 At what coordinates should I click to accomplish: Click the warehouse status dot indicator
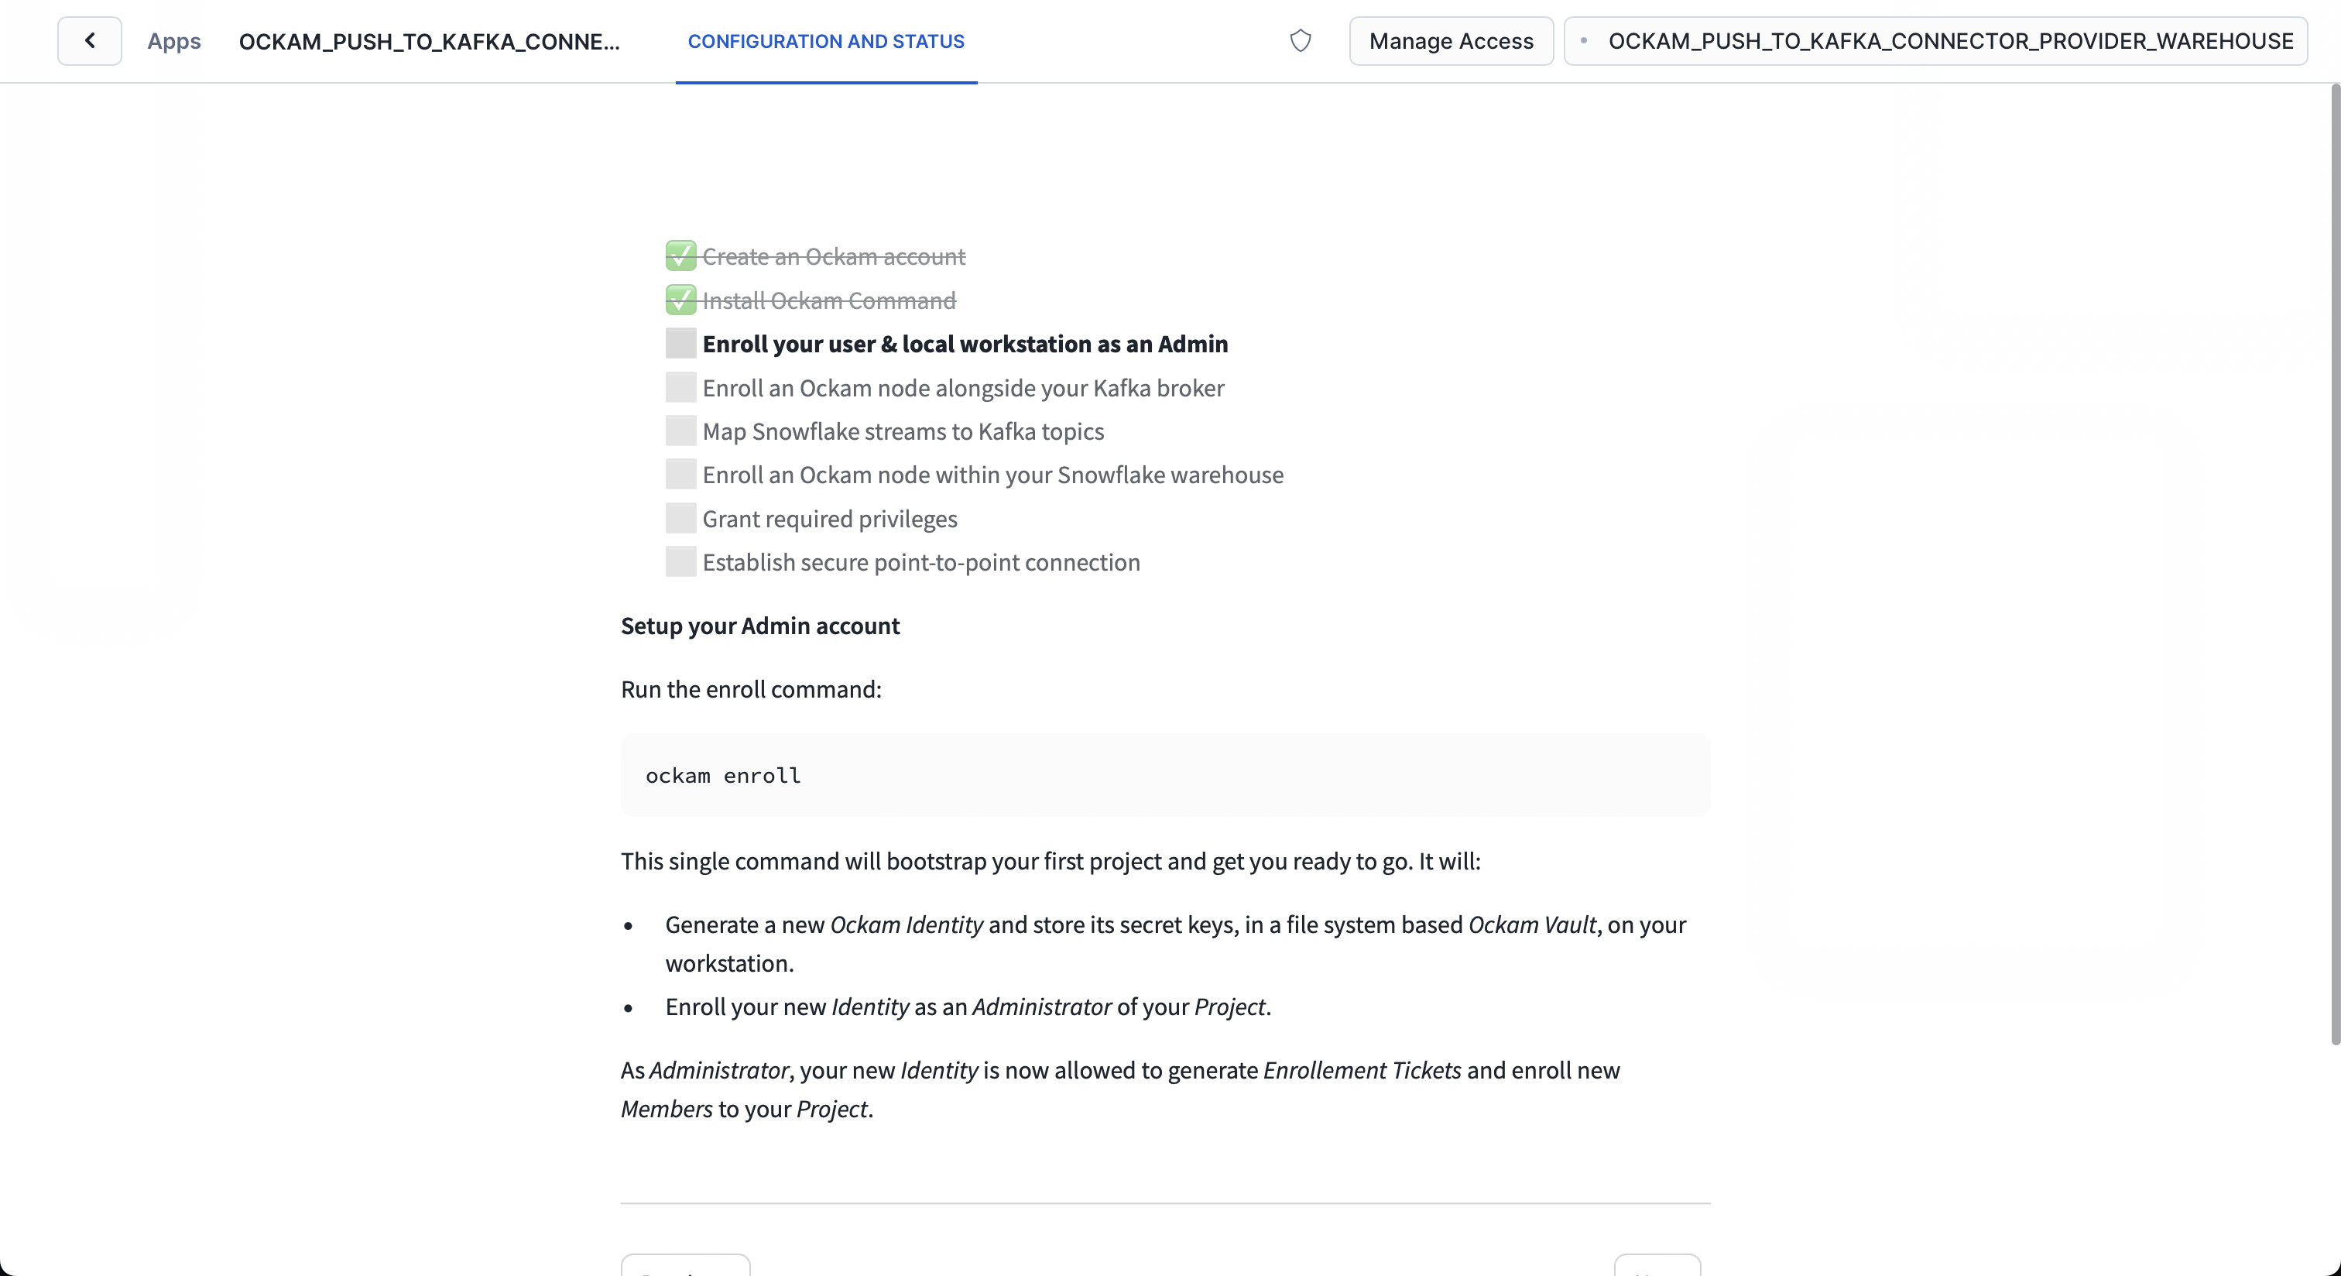pyautogui.click(x=1584, y=41)
